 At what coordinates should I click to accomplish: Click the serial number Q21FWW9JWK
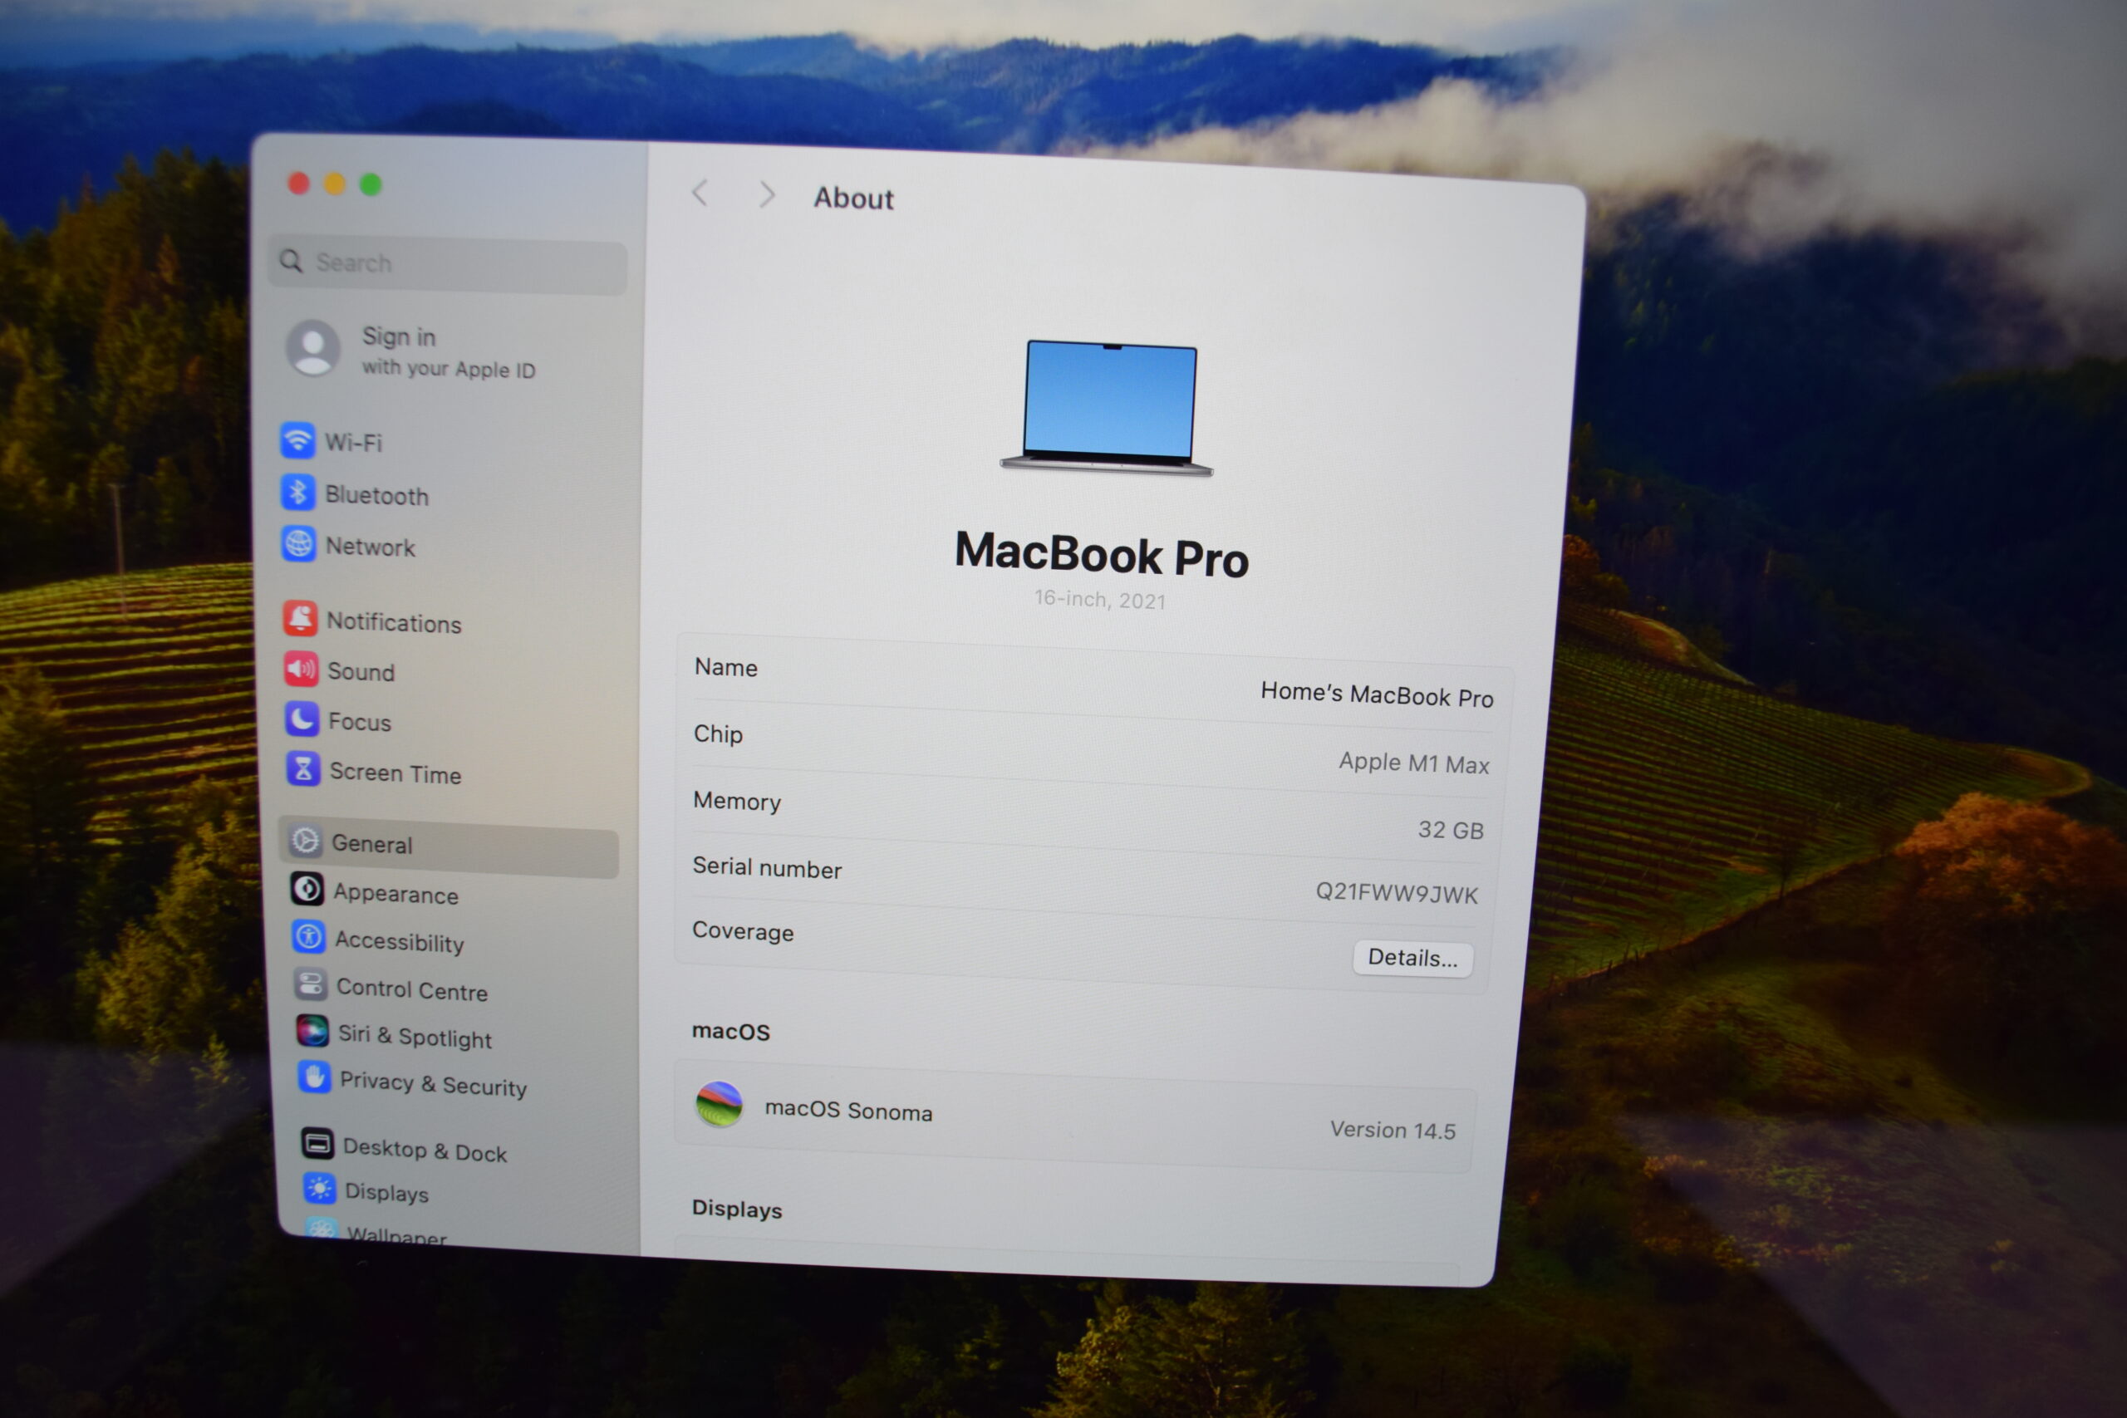click(1397, 894)
